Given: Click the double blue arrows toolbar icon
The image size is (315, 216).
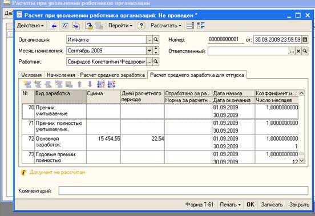Looking at the screenshot, I should coord(76,26).
